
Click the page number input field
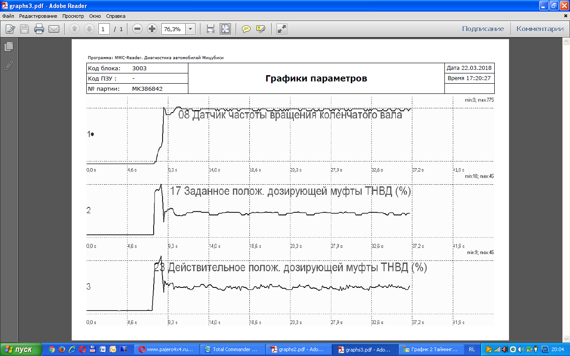point(104,29)
